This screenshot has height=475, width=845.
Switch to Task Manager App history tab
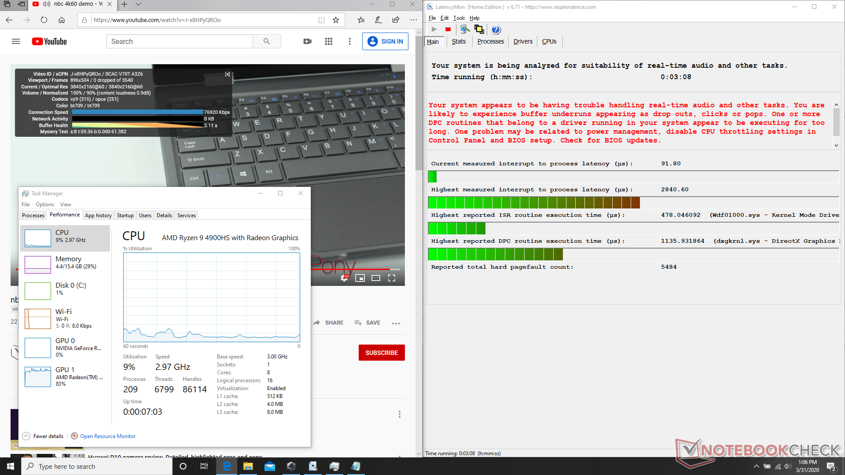(x=98, y=216)
